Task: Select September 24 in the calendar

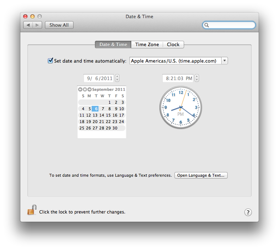Action: point(122,122)
